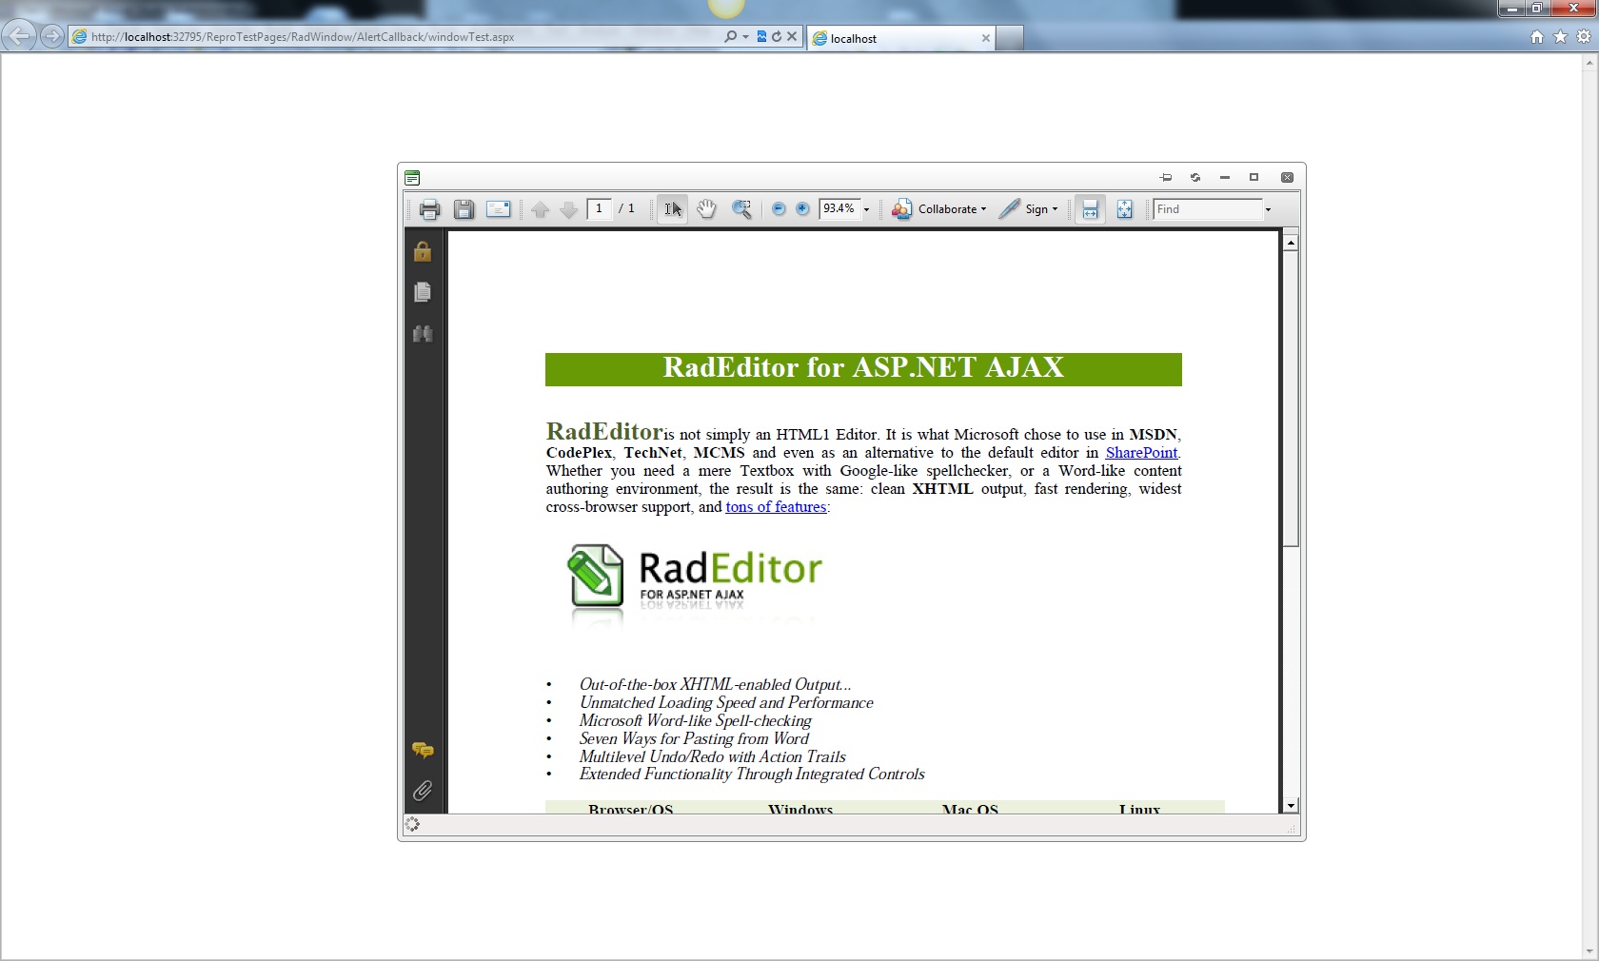Open the security lock panel
Screen dimensions: 1599x961
pyautogui.click(x=423, y=251)
